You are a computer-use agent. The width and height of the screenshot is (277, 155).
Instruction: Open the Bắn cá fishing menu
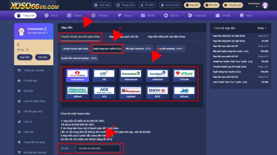[x=171, y=15]
